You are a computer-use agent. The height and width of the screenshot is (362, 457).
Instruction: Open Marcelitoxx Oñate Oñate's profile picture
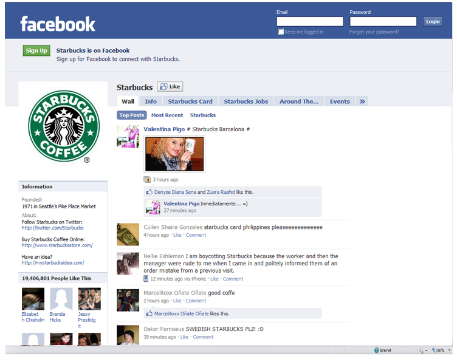128,300
